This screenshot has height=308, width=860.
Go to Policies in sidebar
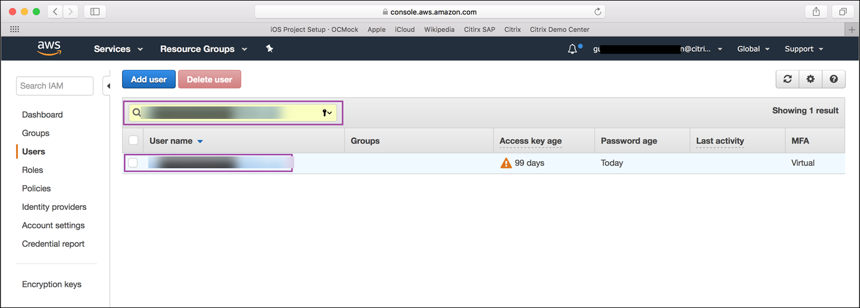36,188
